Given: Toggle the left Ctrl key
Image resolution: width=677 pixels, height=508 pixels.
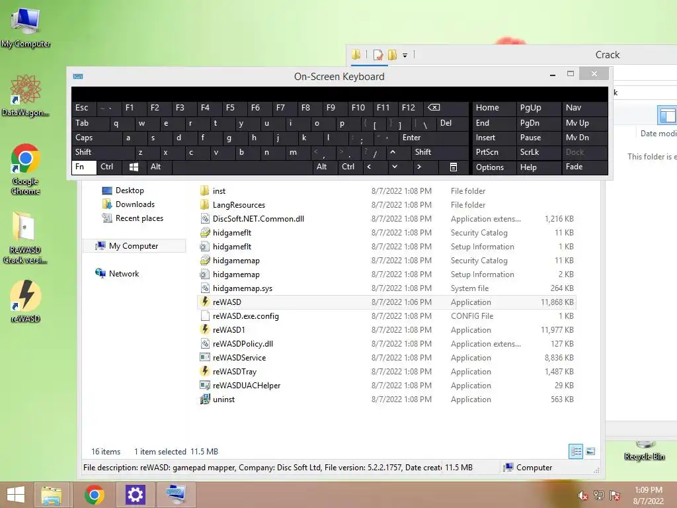Looking at the screenshot, I should coord(109,167).
